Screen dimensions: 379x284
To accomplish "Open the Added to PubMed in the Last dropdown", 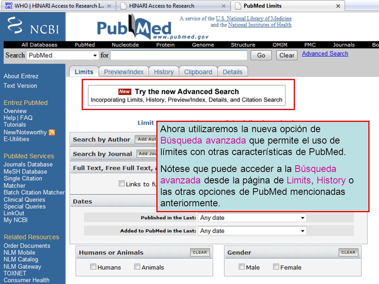I will click(252, 231).
